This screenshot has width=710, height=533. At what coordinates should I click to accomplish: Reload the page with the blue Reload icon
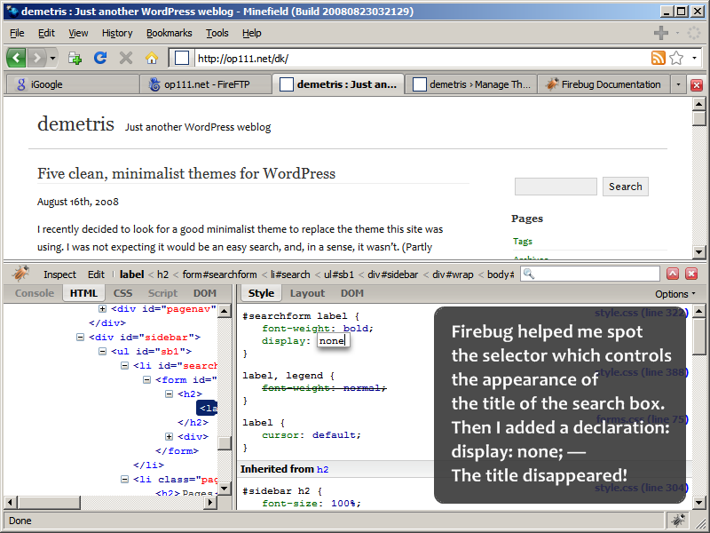coord(100,58)
